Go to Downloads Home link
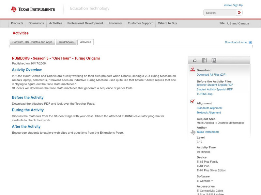 coord(236,42)
